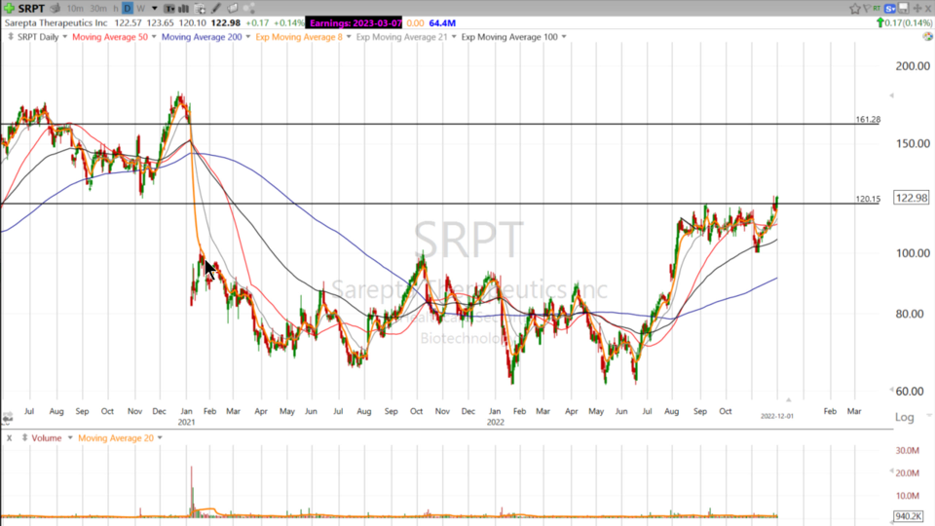Click the add-indicator/study icon

[x=200, y=9]
